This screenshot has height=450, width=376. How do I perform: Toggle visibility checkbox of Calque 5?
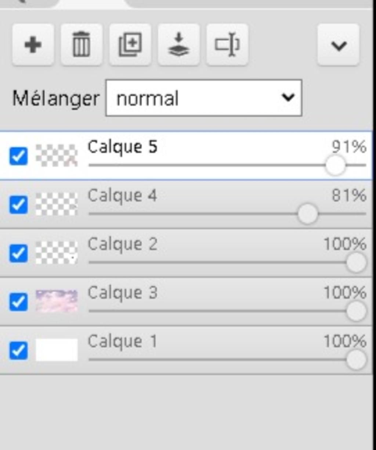tap(18, 156)
